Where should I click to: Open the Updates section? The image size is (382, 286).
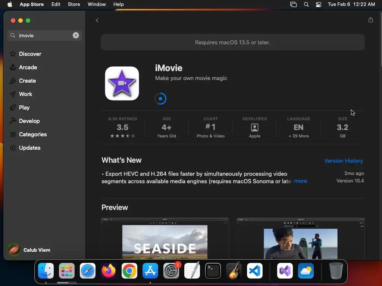tap(25, 147)
